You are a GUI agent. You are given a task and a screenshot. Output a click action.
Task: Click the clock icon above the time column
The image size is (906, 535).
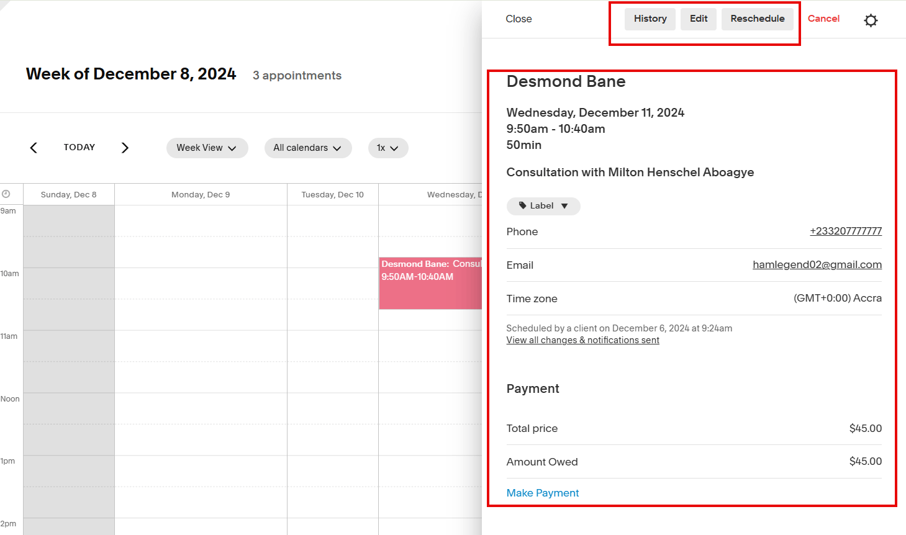[x=6, y=194]
